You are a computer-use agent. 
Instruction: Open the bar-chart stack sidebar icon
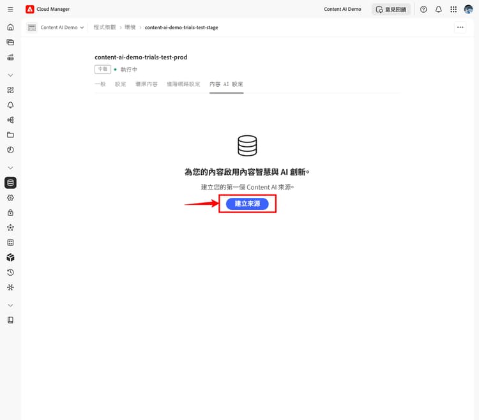coord(10,57)
